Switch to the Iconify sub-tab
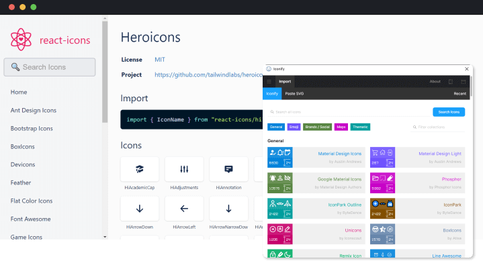 (272, 93)
